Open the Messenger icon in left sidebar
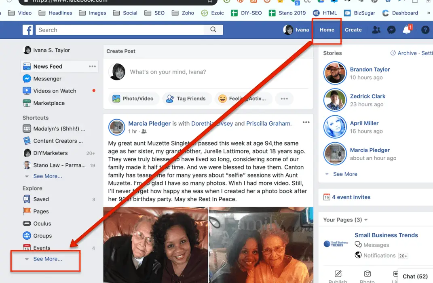 (27, 79)
